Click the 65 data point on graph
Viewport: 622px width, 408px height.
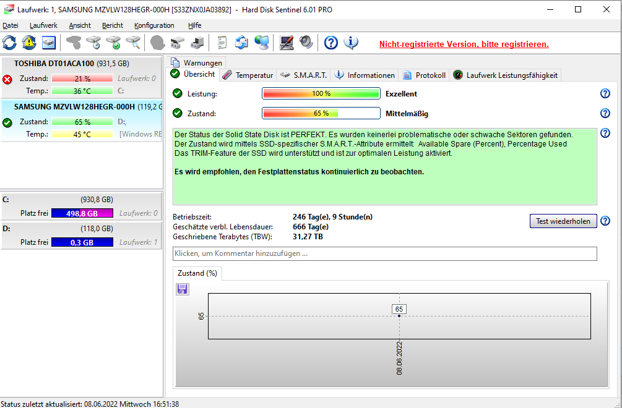coord(399,316)
